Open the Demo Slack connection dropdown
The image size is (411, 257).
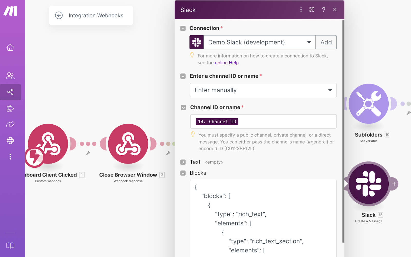click(x=260, y=42)
